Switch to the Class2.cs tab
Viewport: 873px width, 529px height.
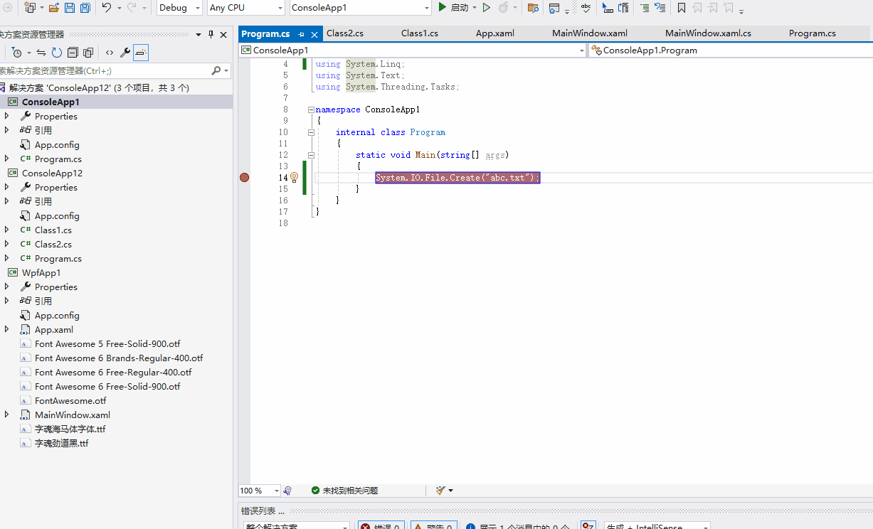345,33
